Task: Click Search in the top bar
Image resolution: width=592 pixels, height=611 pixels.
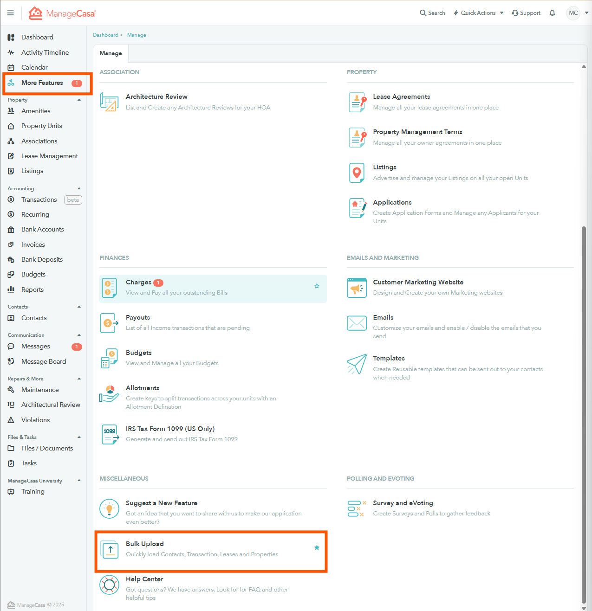Action: click(x=432, y=13)
